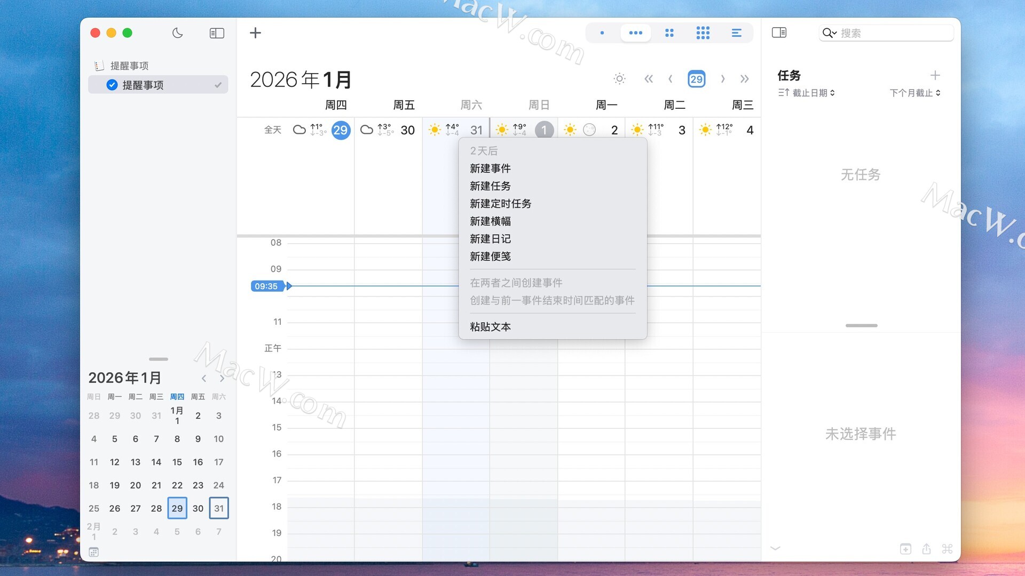Toggle right inspector panel icon
Image resolution: width=1025 pixels, height=576 pixels.
coord(779,33)
